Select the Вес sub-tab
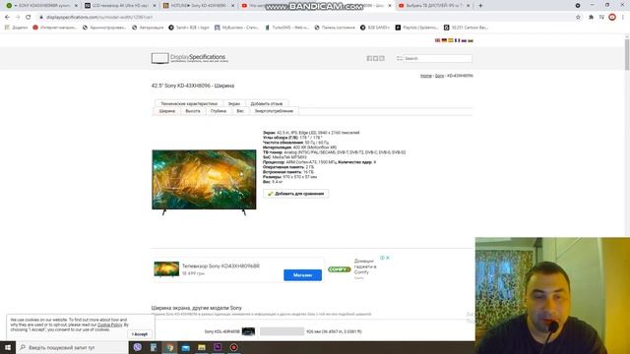 (x=240, y=111)
